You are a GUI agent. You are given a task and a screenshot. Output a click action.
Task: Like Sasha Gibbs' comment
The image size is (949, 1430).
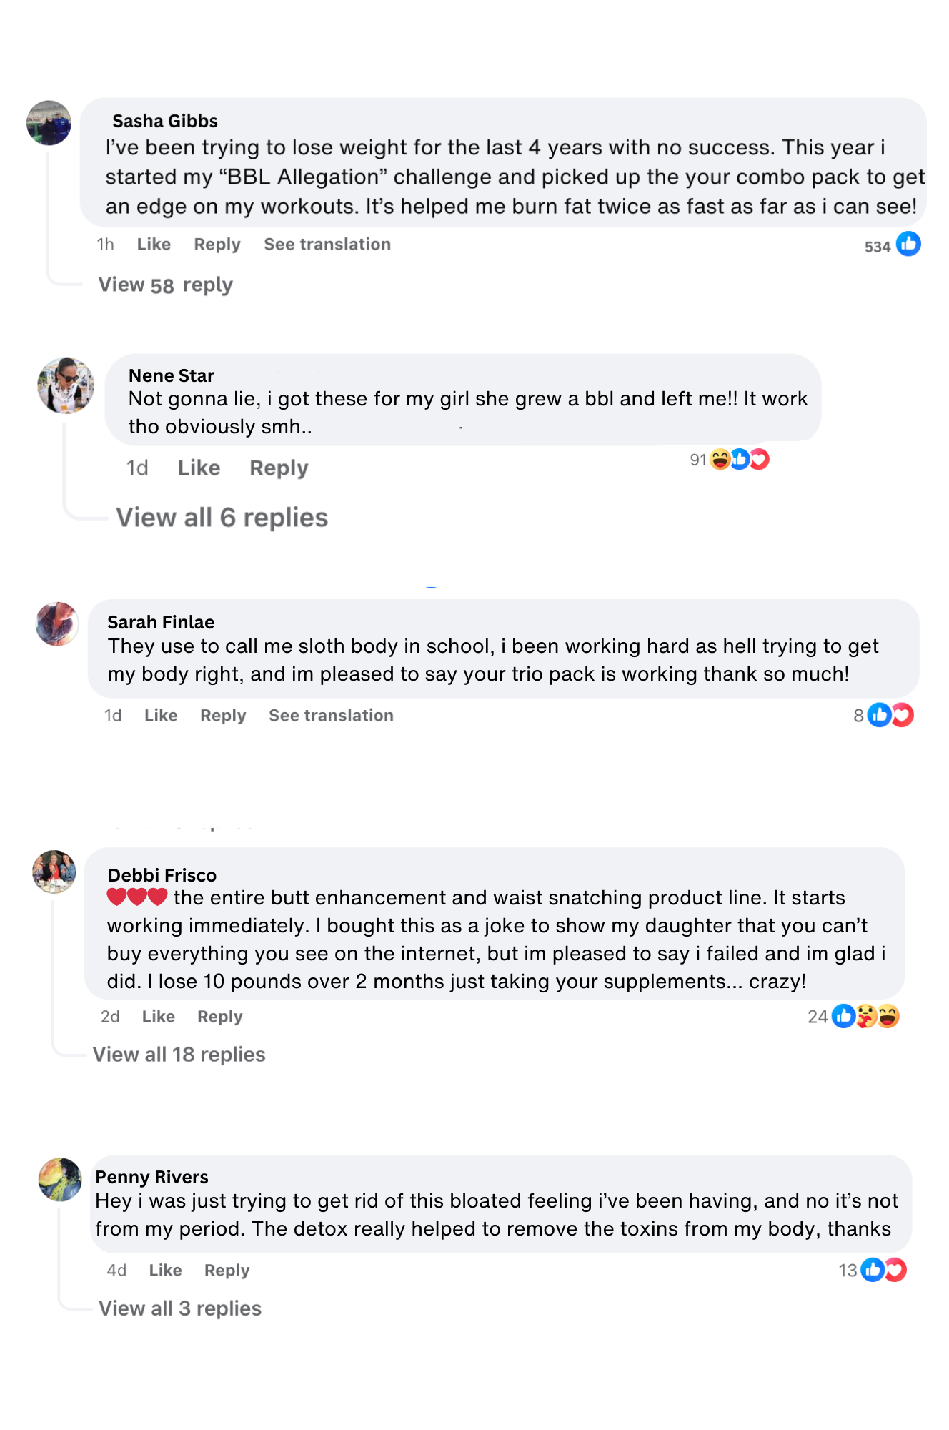point(154,245)
